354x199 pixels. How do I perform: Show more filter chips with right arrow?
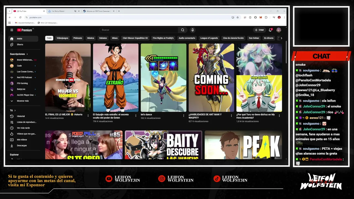(x=281, y=38)
